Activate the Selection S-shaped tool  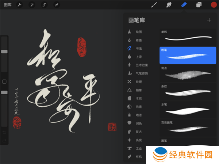(44, 5)
